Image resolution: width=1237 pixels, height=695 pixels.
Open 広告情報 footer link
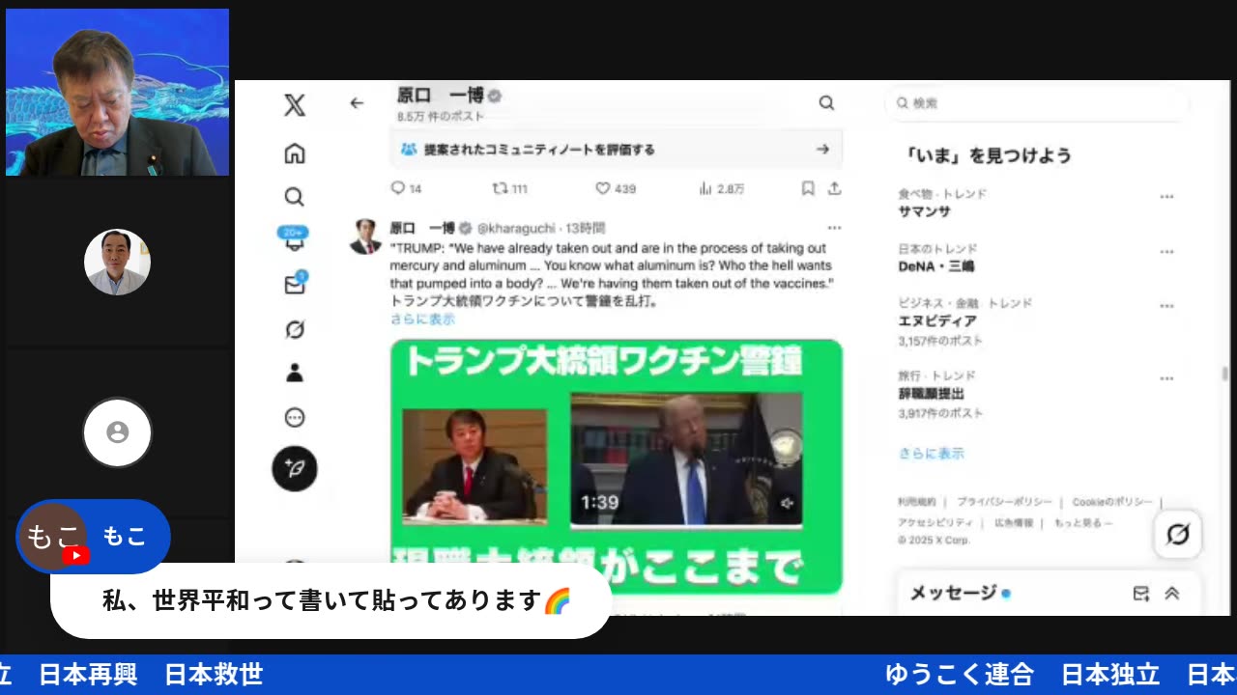tap(1014, 522)
